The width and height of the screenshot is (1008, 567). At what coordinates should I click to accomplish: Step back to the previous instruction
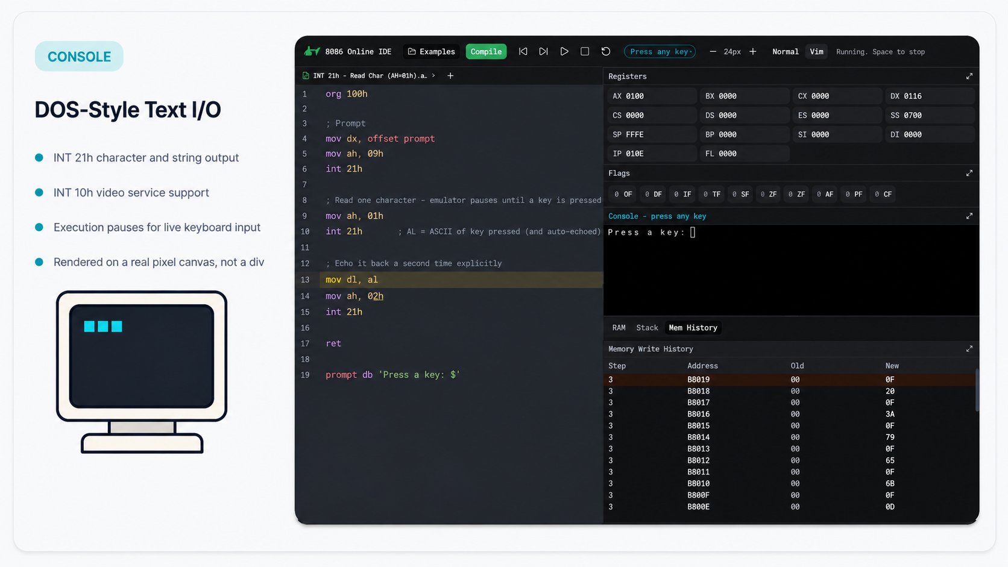pyautogui.click(x=523, y=52)
